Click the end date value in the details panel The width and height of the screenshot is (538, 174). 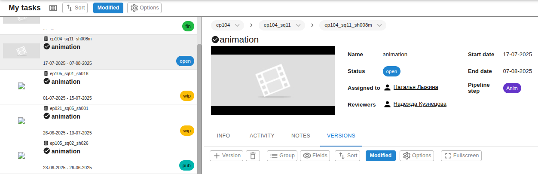click(x=517, y=71)
